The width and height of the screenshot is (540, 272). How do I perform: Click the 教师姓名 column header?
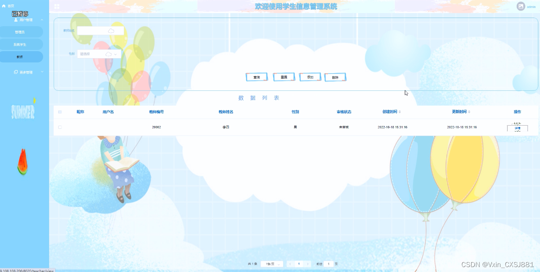tap(226, 112)
